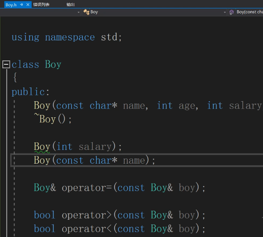This screenshot has height=237, width=263.
Task: Open the 错误列表 tab
Action: (x=41, y=5)
